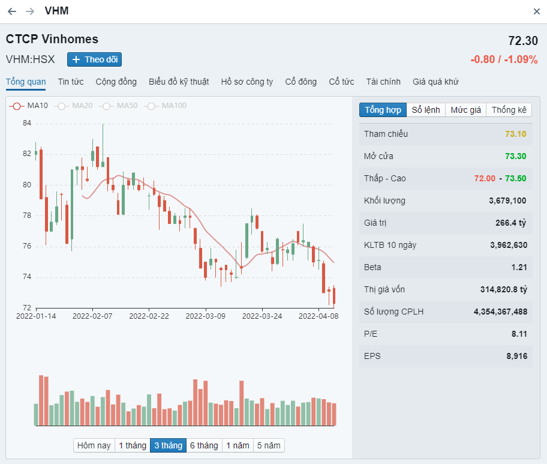
Task: Enable the MA20 moving average line
Action: tap(74, 106)
